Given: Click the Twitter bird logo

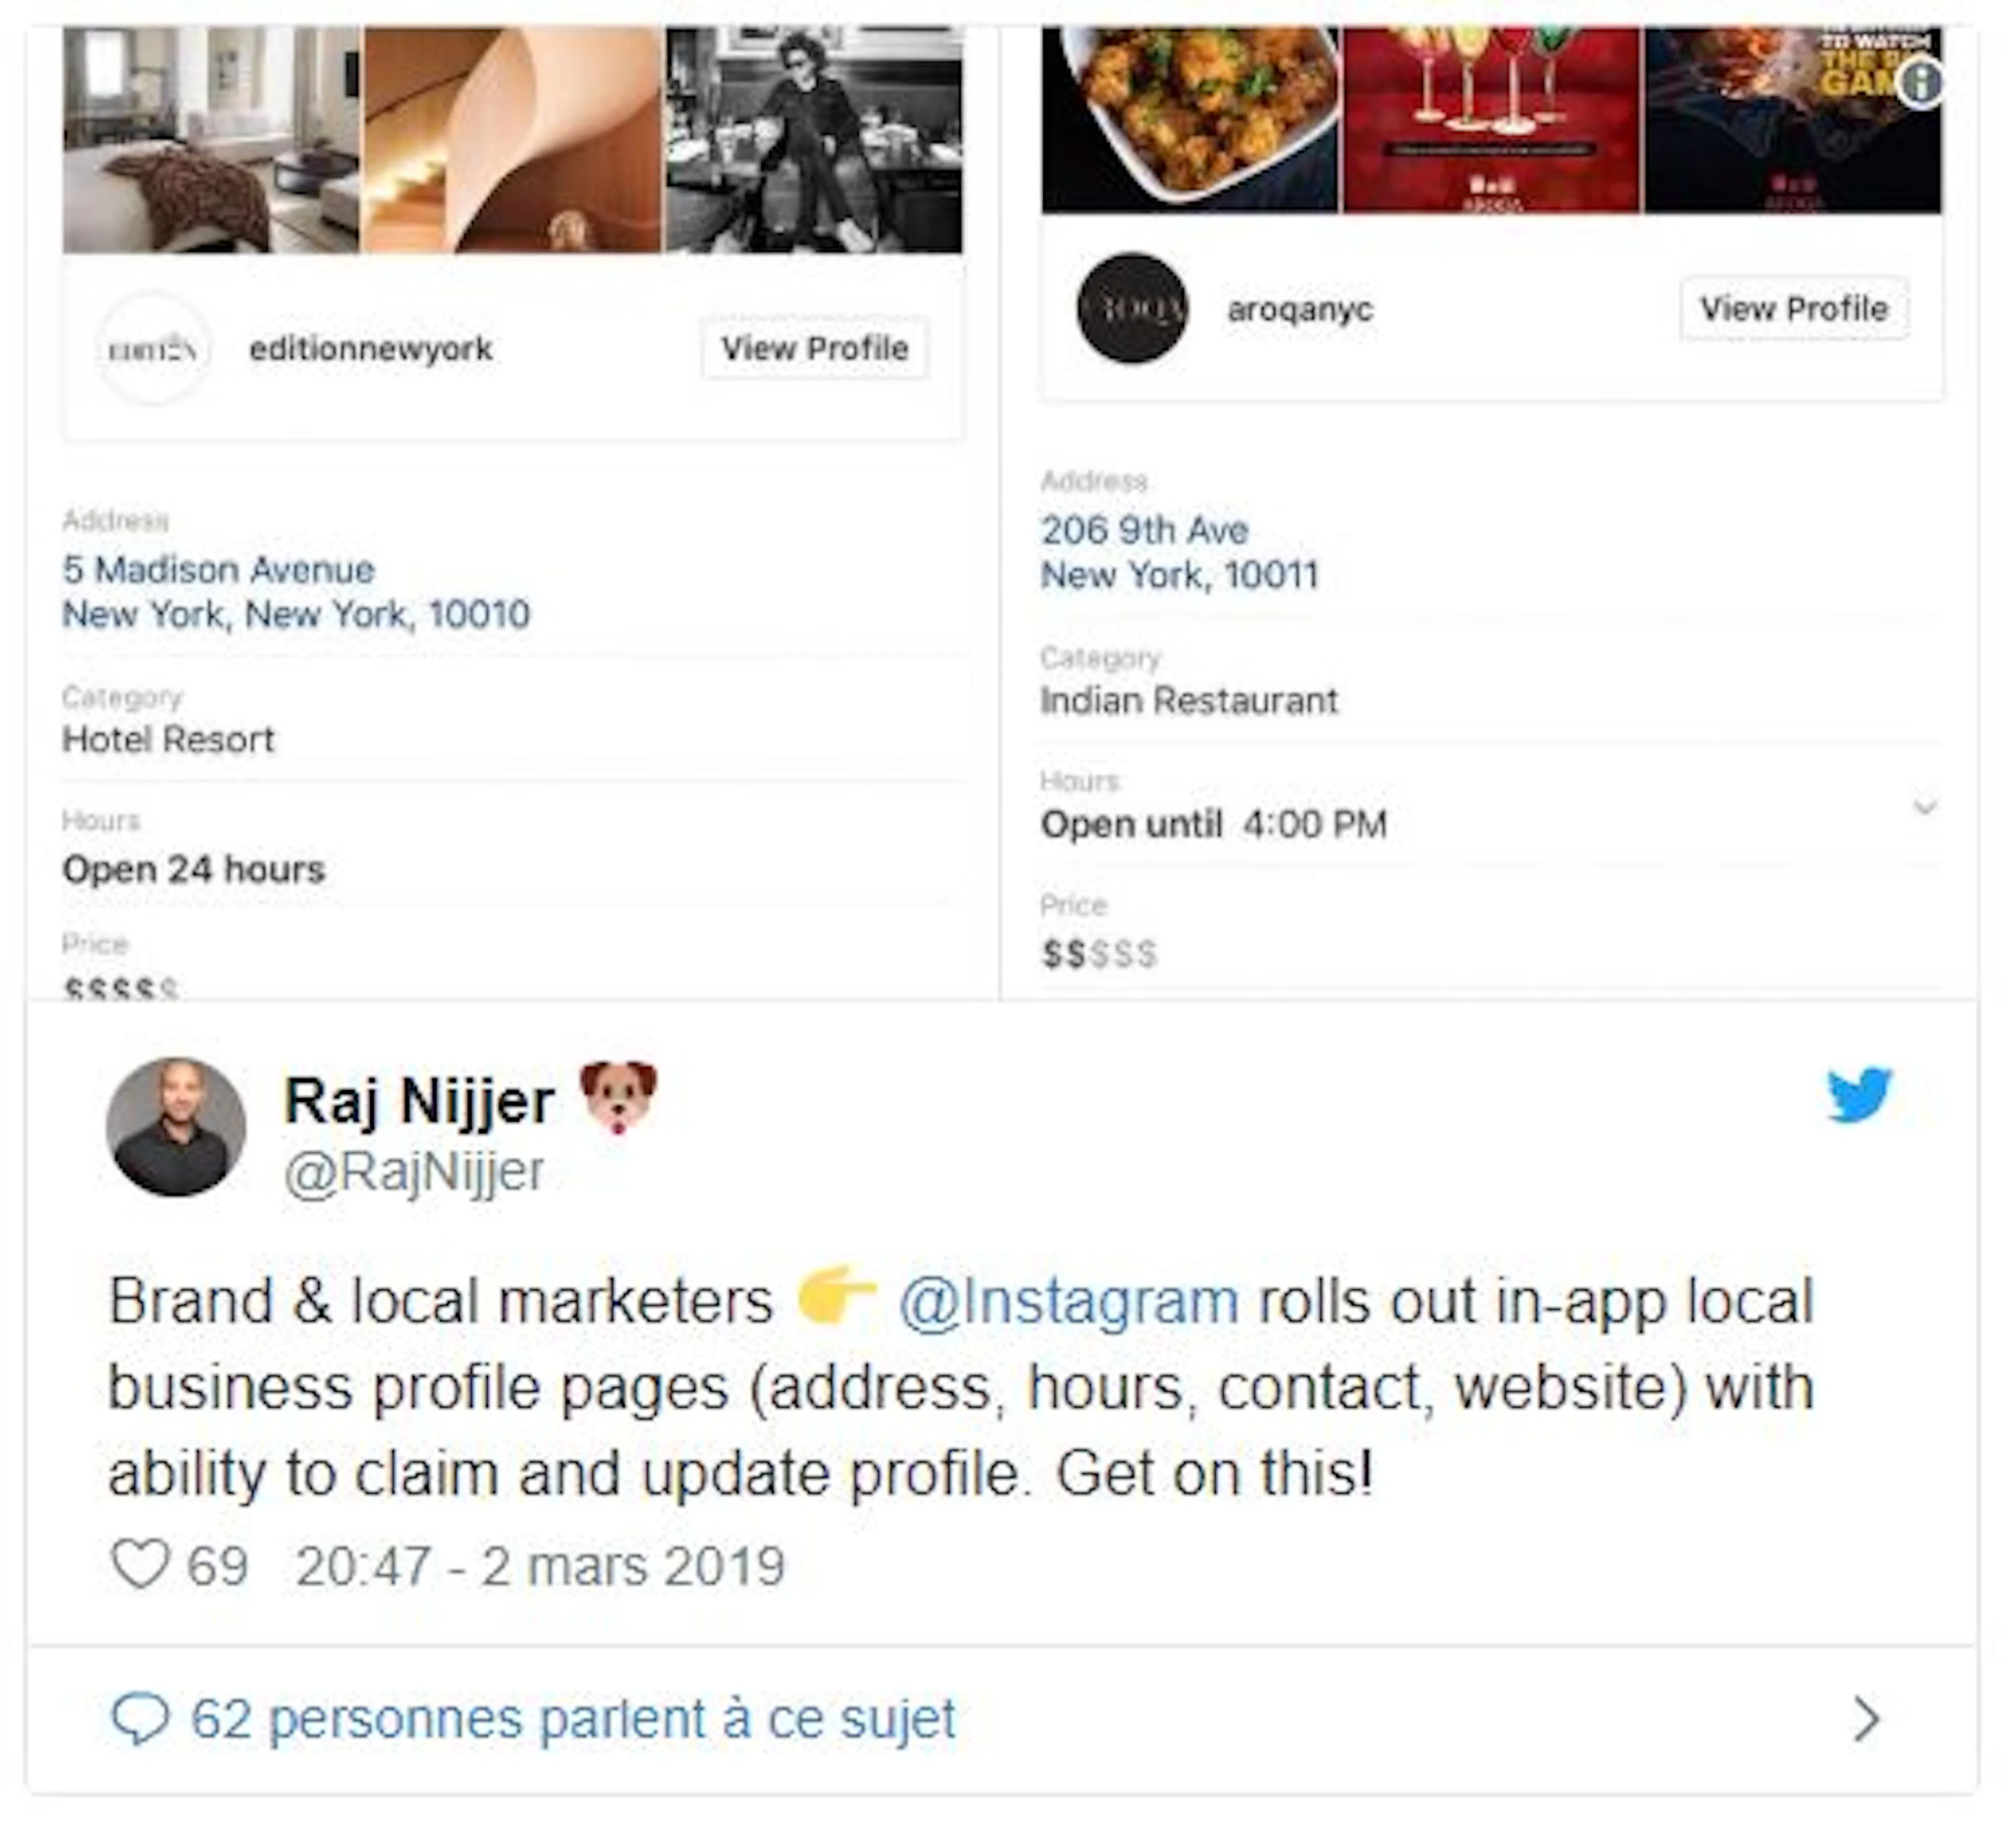Looking at the screenshot, I should click(x=1858, y=1096).
